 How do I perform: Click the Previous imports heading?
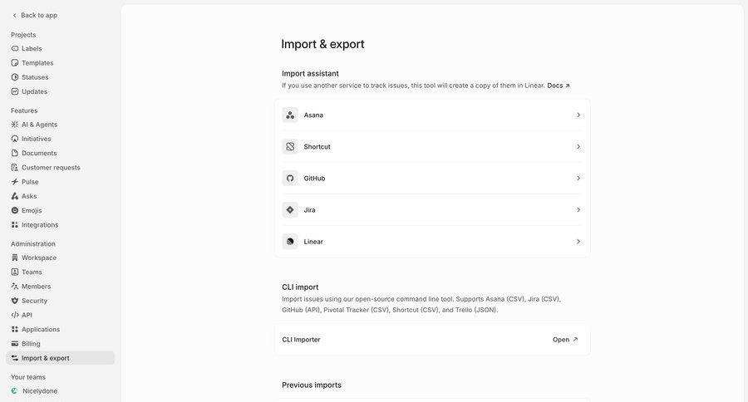312,385
